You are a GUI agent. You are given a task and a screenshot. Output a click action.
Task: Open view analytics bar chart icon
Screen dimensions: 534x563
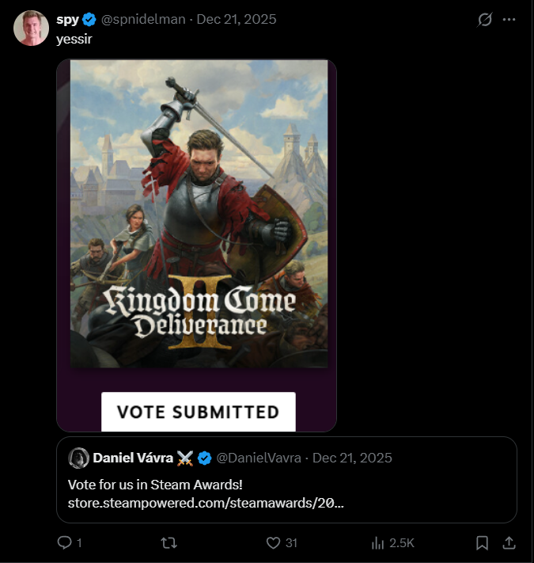(x=377, y=542)
